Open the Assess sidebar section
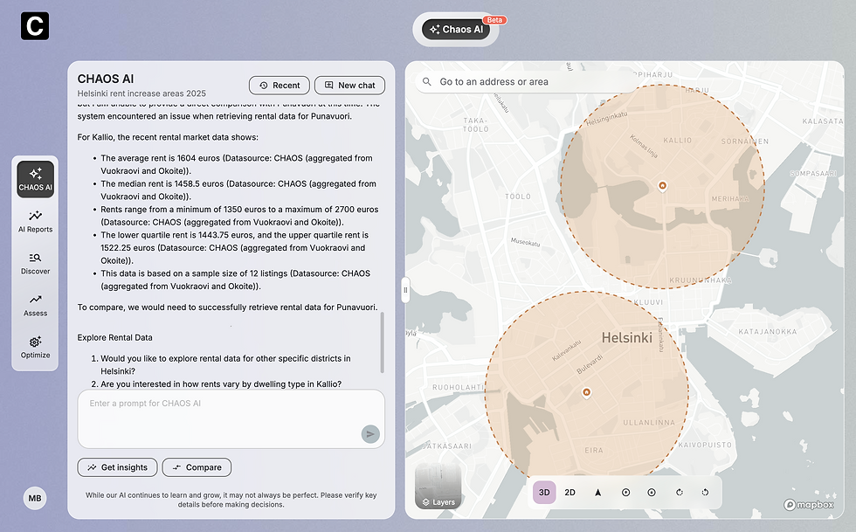This screenshot has width=856, height=532. click(36, 306)
